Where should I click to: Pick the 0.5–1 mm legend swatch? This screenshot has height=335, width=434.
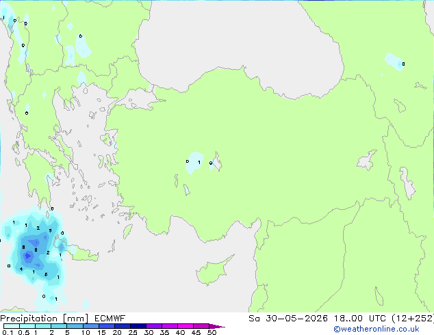[x=27, y=326]
